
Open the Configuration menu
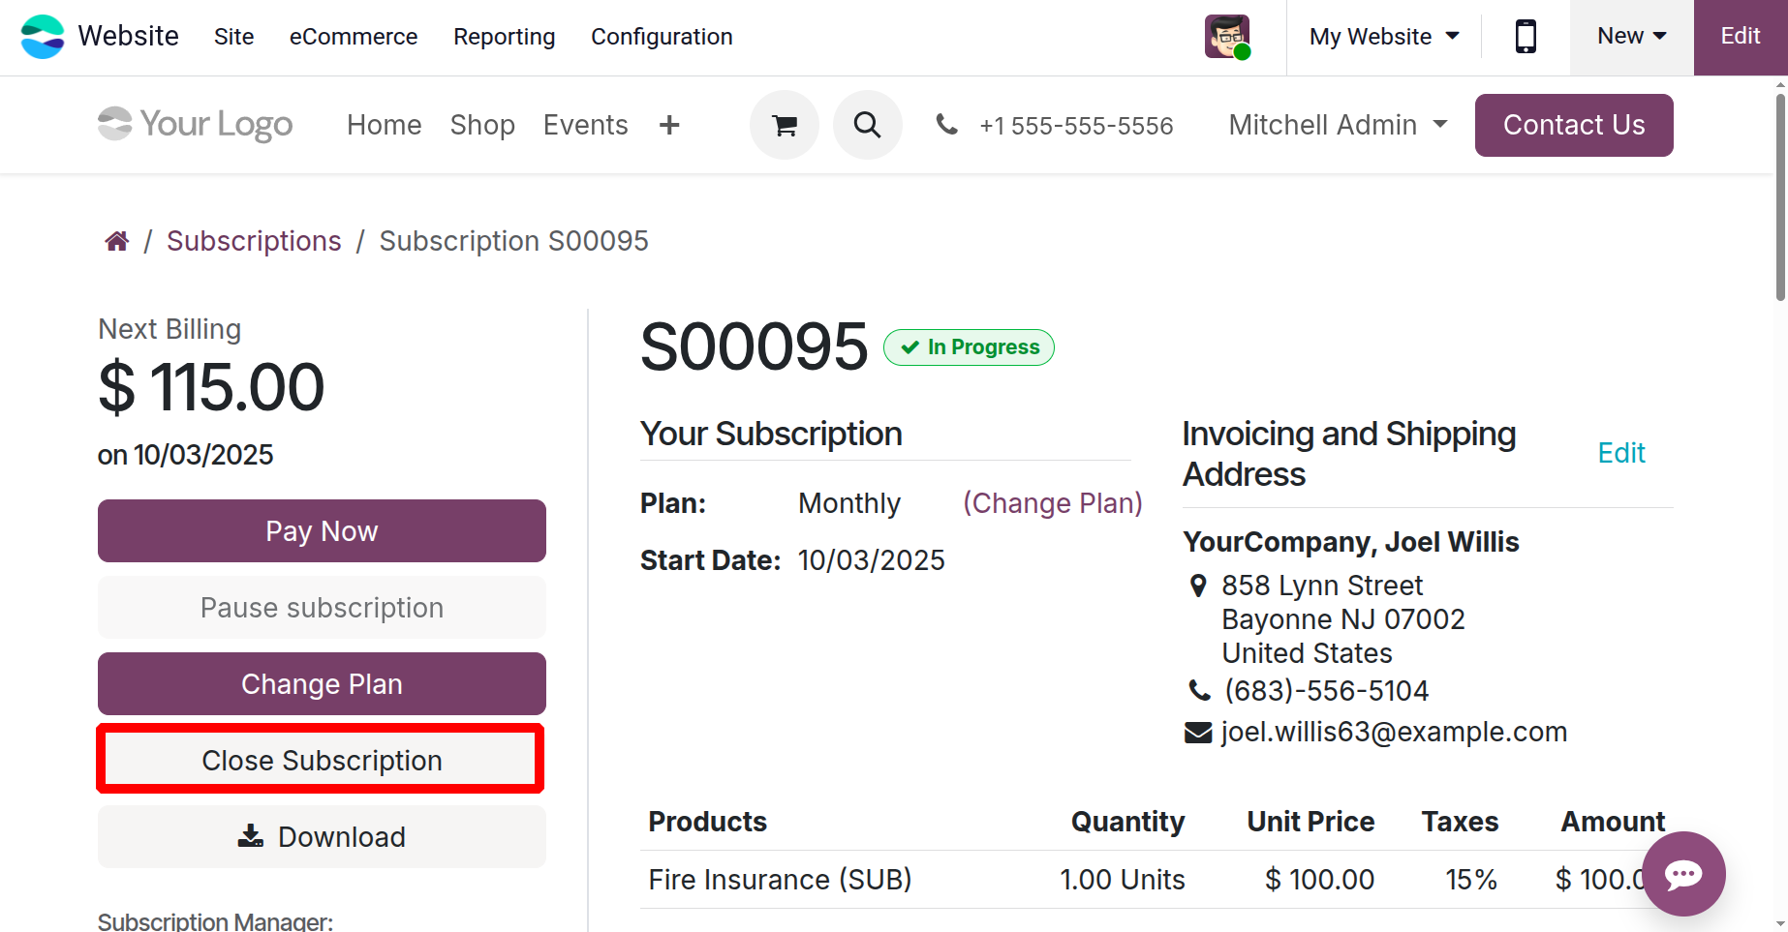[x=662, y=37]
